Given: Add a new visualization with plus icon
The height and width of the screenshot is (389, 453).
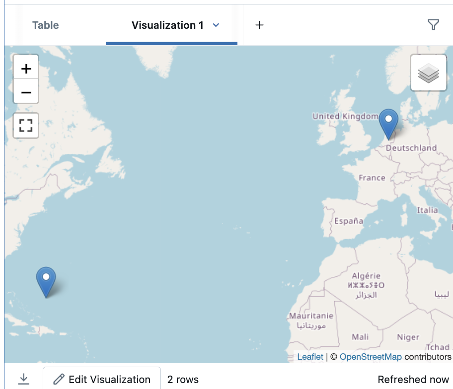Looking at the screenshot, I should [259, 25].
